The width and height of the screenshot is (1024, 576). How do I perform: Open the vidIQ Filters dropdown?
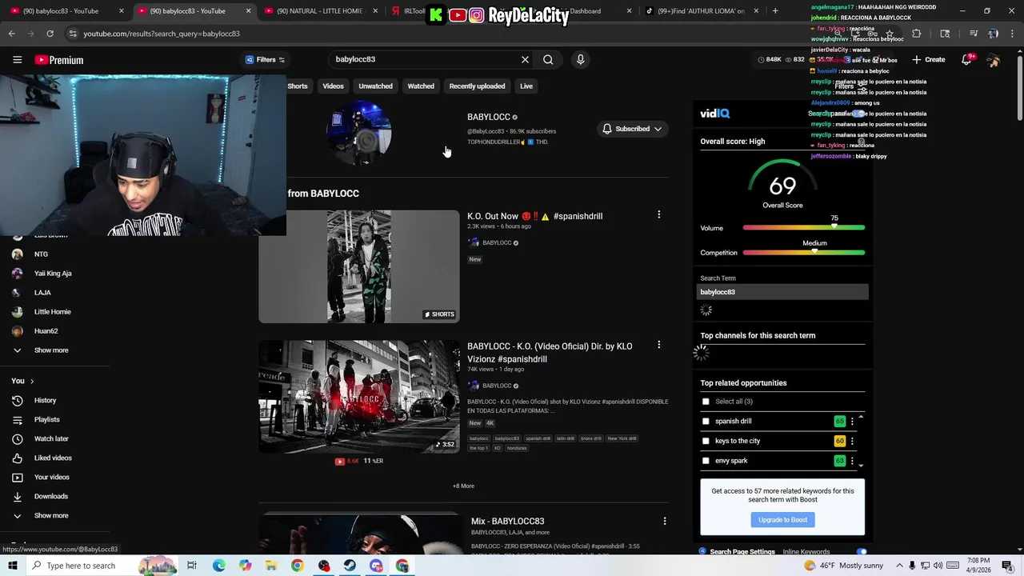tap(266, 59)
